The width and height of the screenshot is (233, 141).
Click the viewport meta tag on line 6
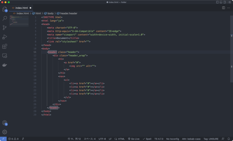(96, 35)
